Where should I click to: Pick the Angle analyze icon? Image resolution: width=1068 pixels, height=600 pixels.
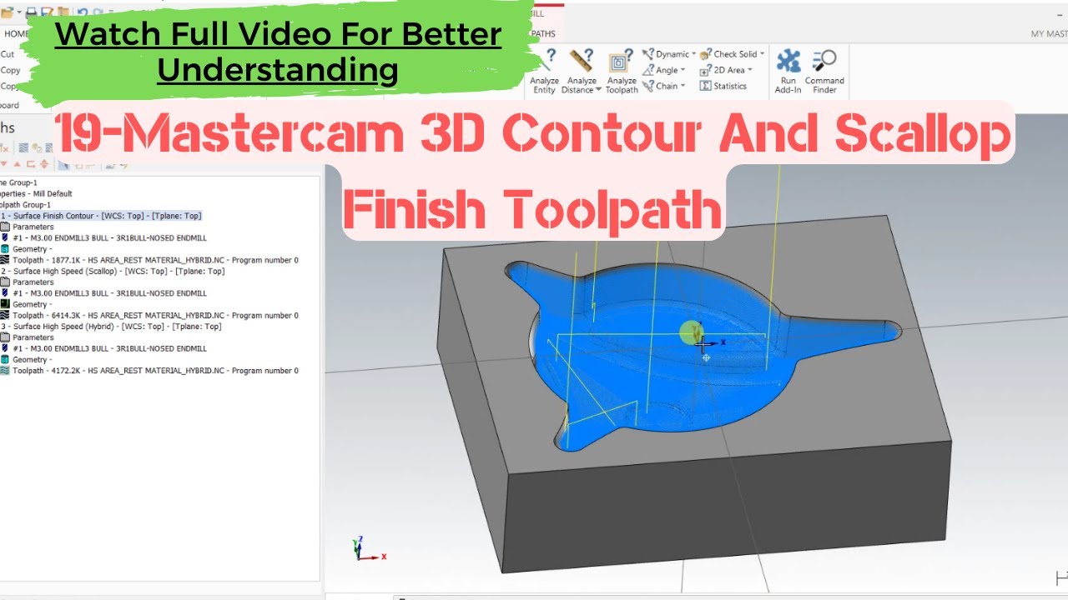[x=648, y=70]
